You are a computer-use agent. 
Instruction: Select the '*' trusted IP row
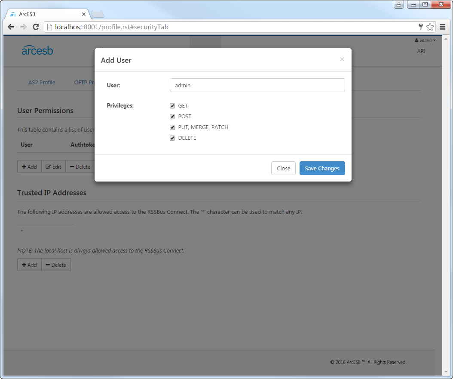tap(45, 231)
